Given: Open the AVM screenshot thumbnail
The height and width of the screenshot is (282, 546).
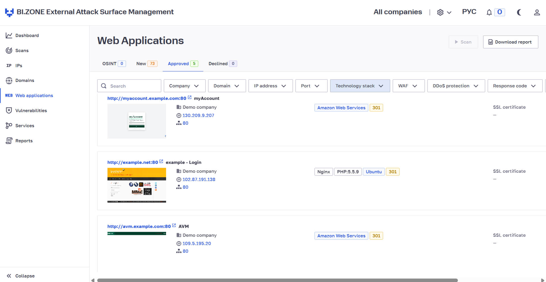Looking at the screenshot, I should pyautogui.click(x=137, y=234).
